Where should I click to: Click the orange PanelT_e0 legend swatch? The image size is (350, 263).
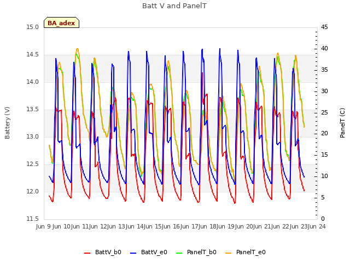(229, 253)
